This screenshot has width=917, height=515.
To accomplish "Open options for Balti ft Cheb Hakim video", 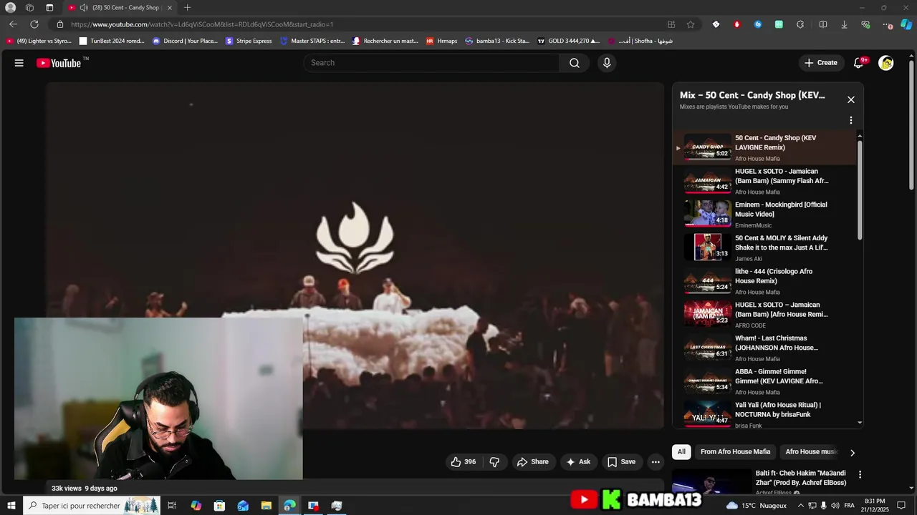I will point(860,474).
